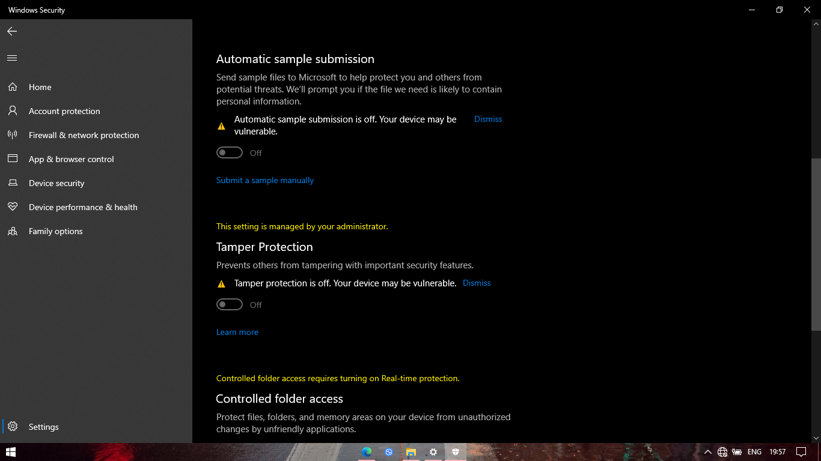
Task: Open the hamburger navigation menu
Action: (12, 58)
